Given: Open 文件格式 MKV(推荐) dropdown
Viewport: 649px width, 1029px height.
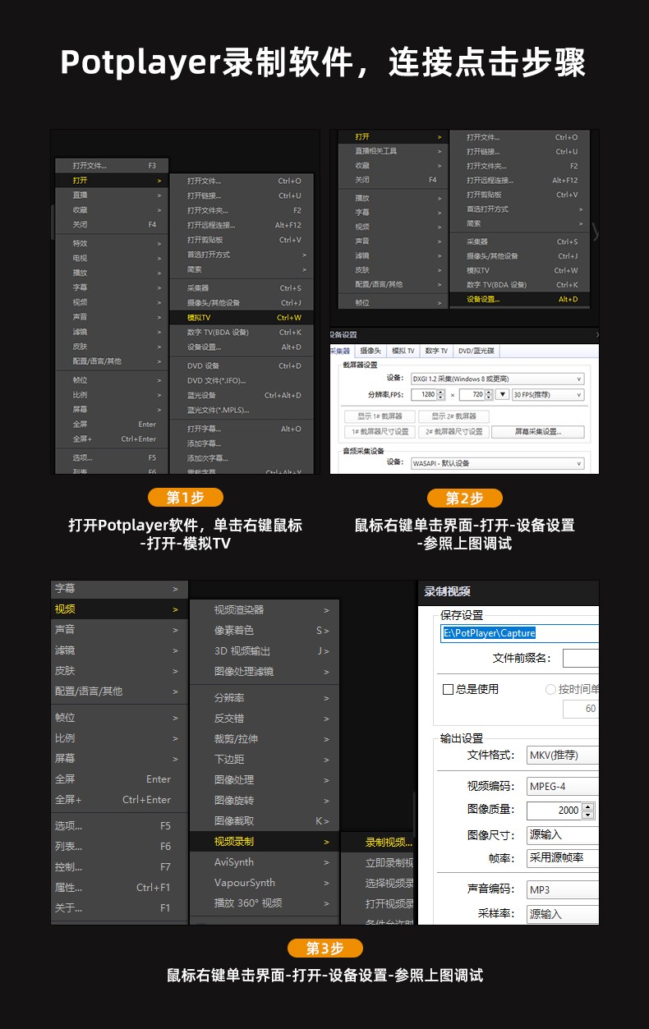Looking at the screenshot, I should coord(562,756).
